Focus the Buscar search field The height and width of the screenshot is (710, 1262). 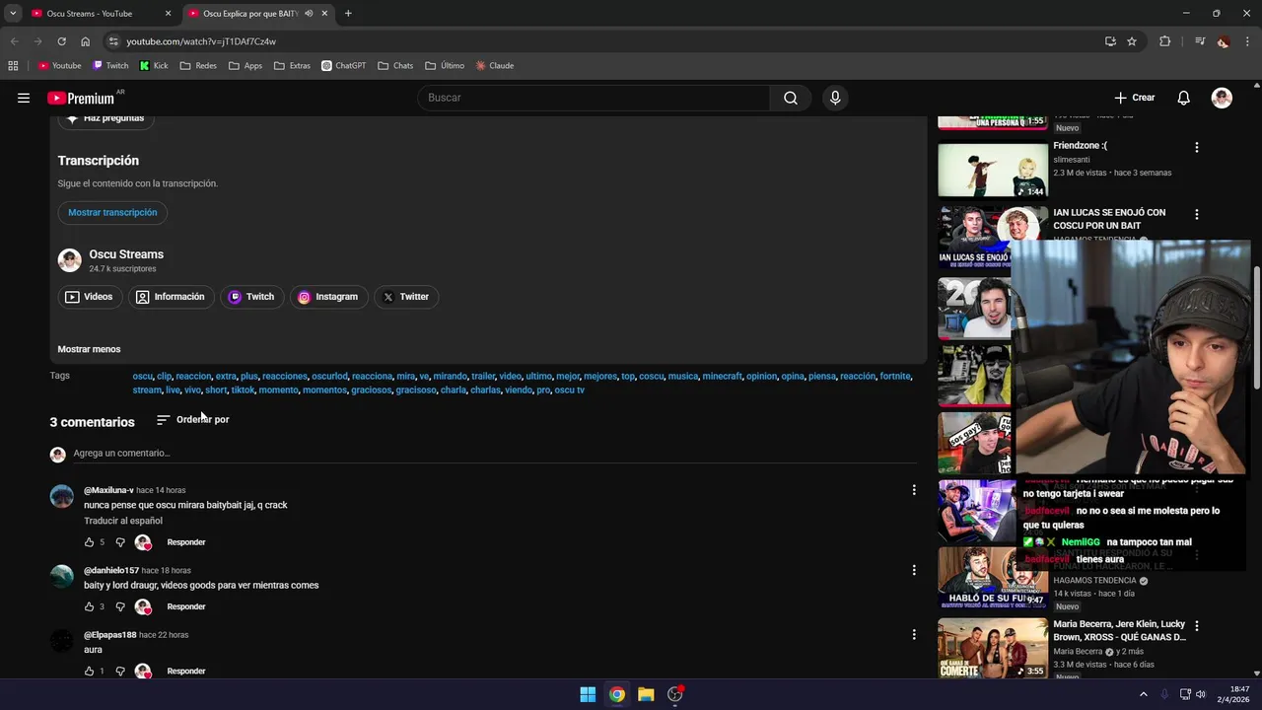point(594,98)
